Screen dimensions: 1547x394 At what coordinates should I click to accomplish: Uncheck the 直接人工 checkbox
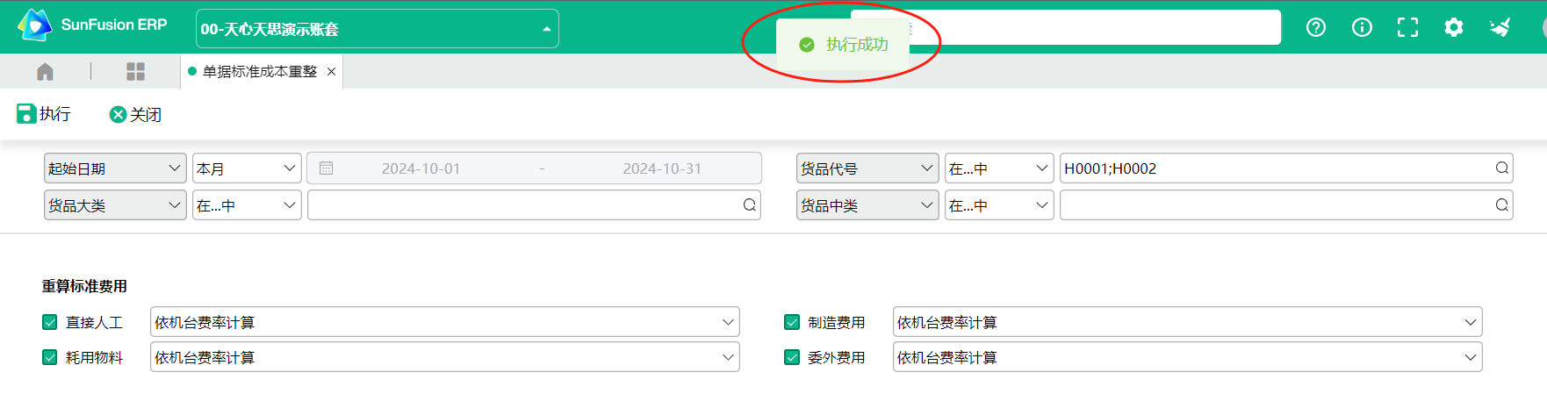coord(50,322)
